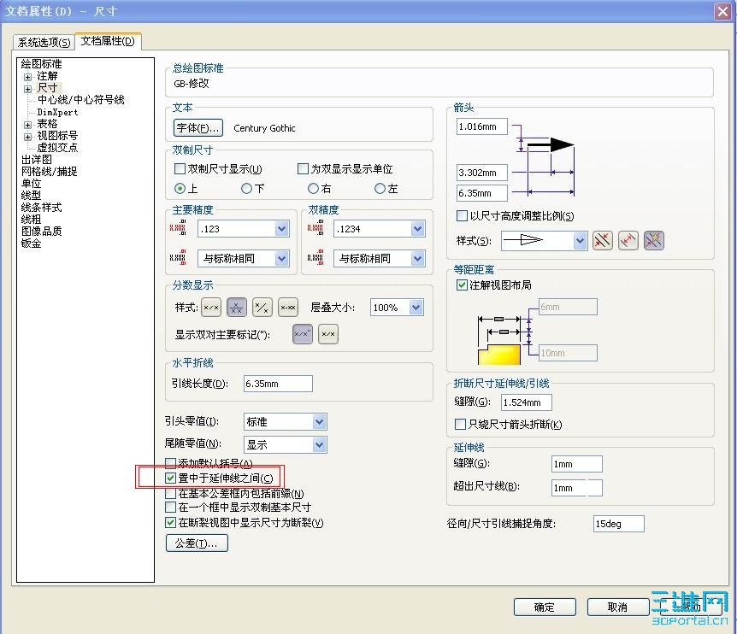737x634 pixels.
Task: Open the arrow 样式 dropdown
Action: click(x=580, y=241)
